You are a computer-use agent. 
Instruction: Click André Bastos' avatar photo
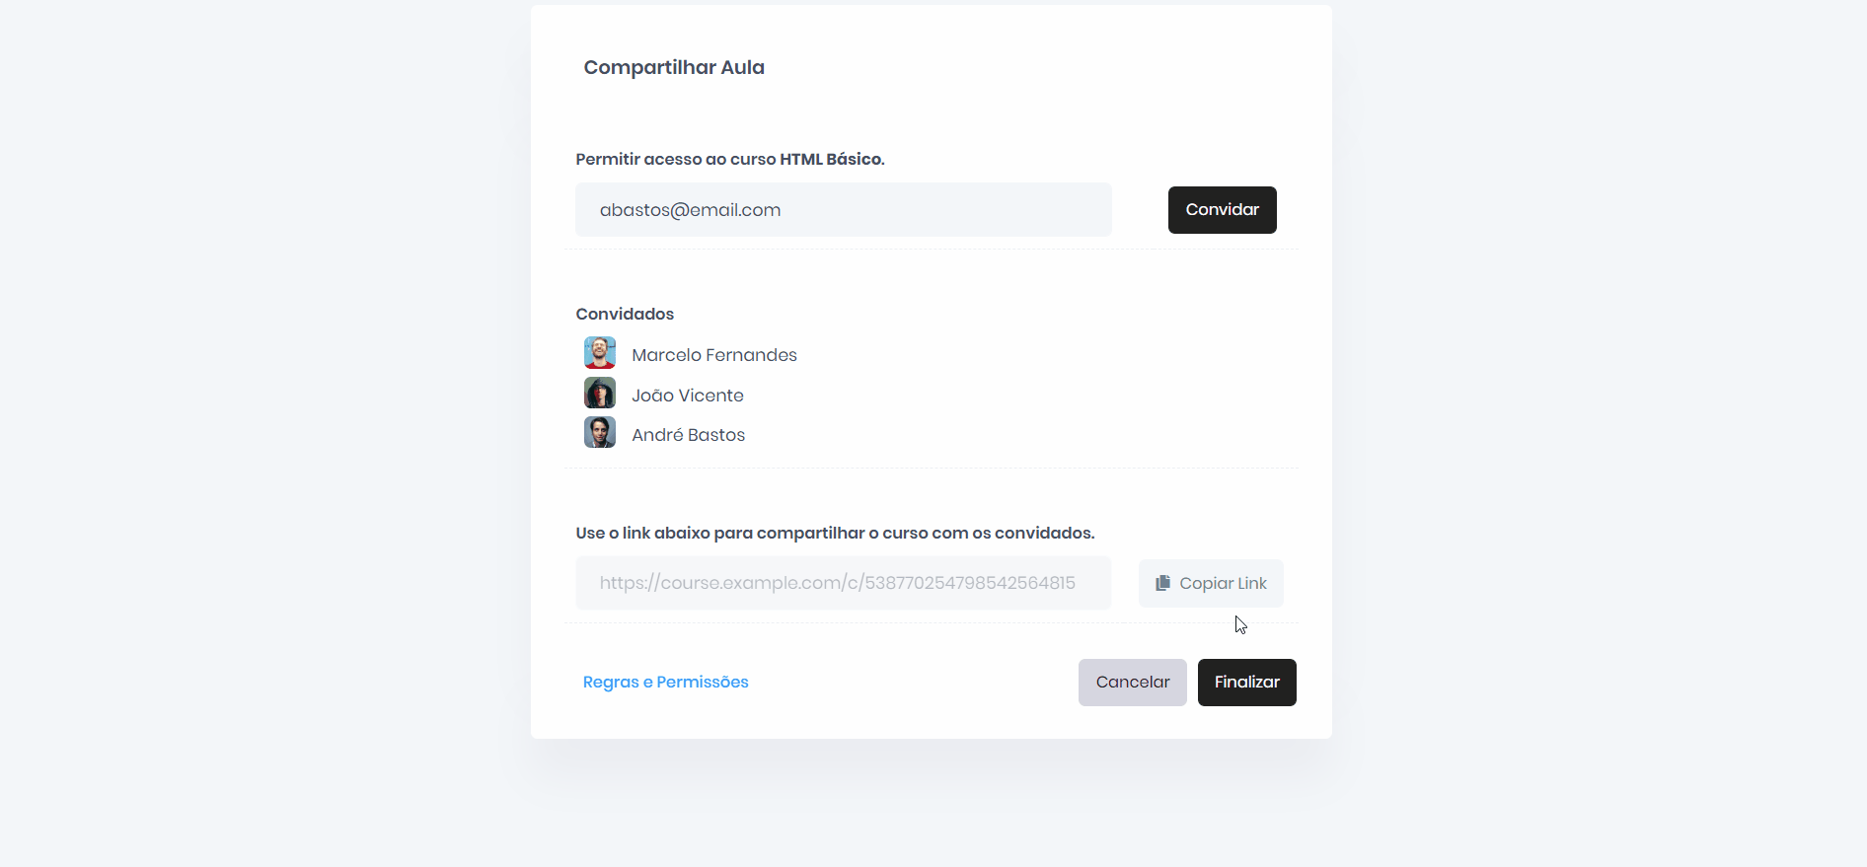(600, 433)
